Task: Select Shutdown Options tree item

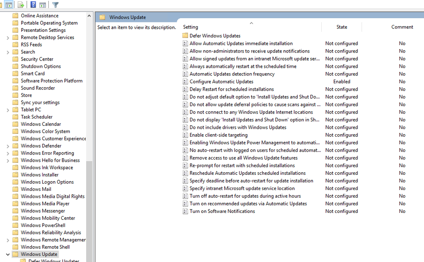Action: pos(41,66)
